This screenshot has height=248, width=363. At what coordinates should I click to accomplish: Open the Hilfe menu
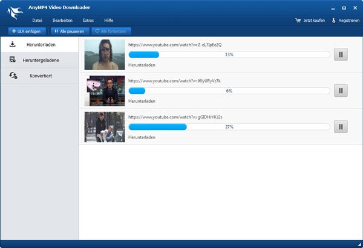pos(109,21)
